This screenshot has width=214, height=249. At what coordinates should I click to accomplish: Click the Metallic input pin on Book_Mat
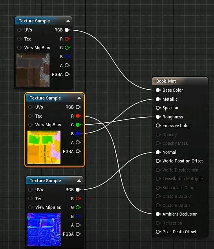[158, 99]
